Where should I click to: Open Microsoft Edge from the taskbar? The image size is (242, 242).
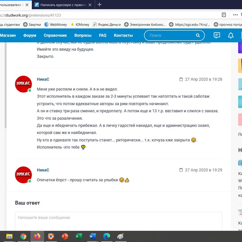(106, 236)
